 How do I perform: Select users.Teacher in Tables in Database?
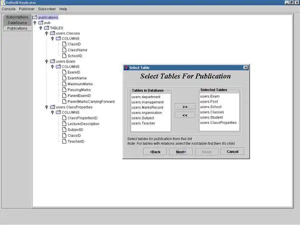151,123
